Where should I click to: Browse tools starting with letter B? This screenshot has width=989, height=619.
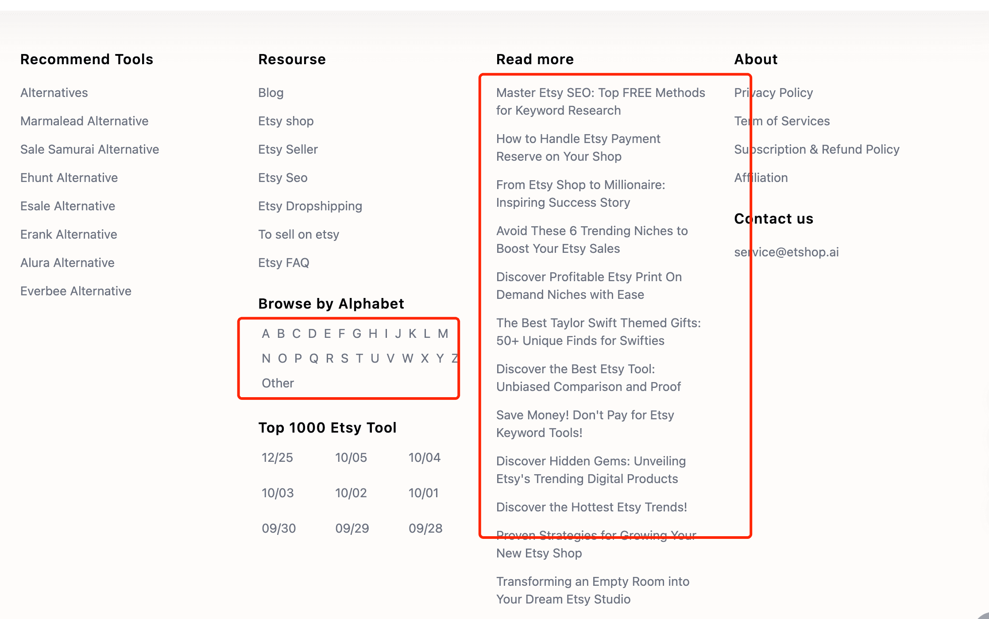tap(281, 333)
